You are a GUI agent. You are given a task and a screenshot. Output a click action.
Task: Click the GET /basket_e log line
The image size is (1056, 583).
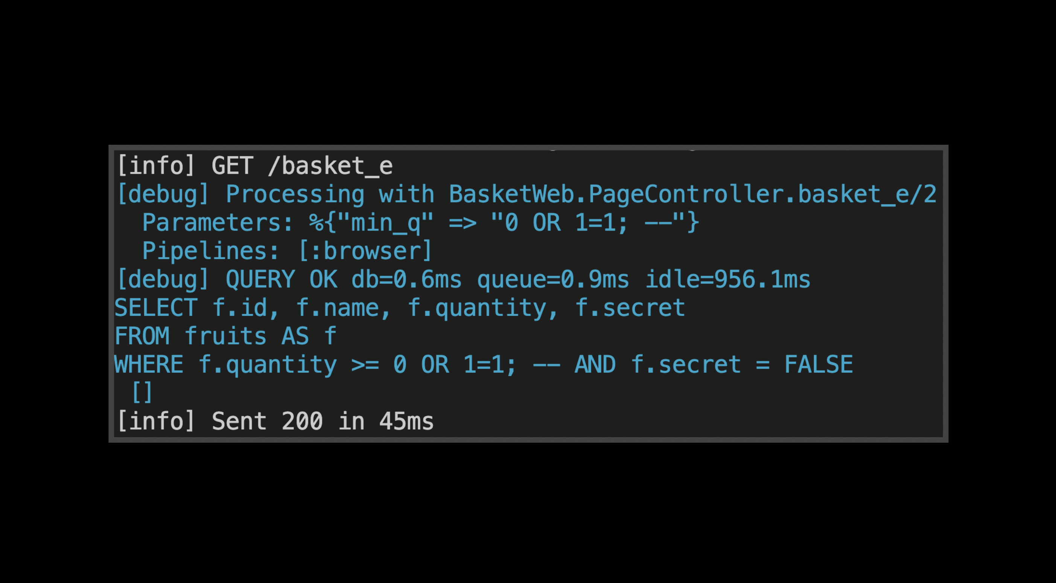[x=255, y=166]
